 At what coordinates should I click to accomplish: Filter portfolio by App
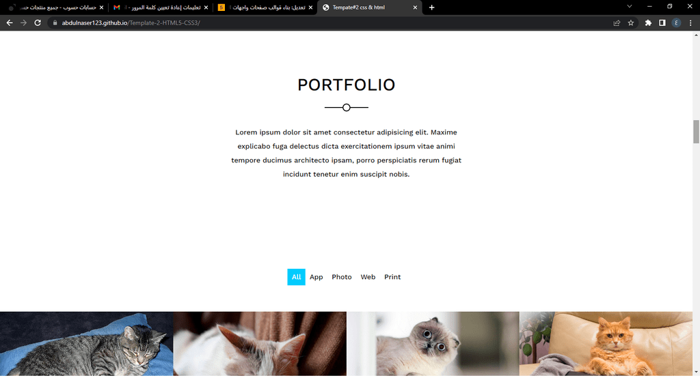coord(316,277)
